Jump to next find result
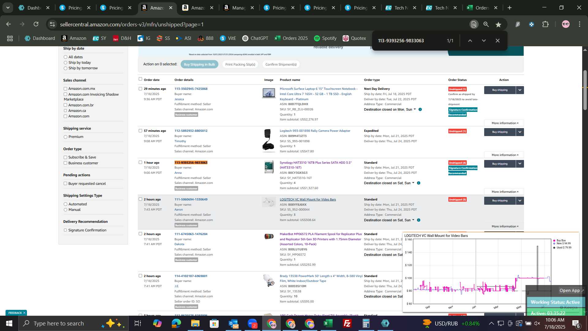Screen dimensions: 588x331 [484, 40]
